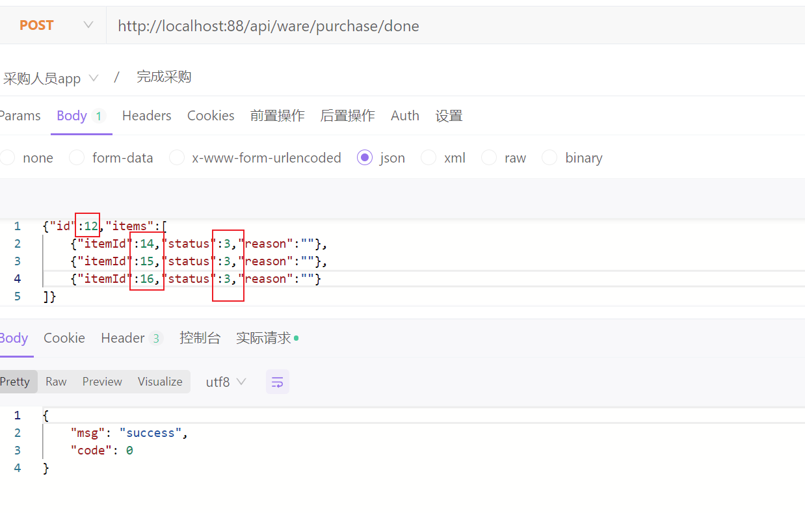Click the request URL input field
The height and width of the screenshot is (513, 805).
click(455, 26)
